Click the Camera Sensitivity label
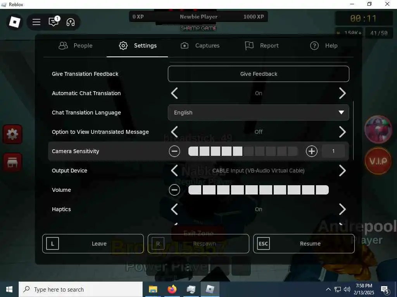 pos(76,151)
